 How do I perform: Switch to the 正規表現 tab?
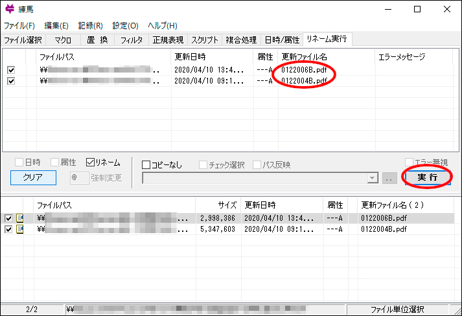[168, 39]
